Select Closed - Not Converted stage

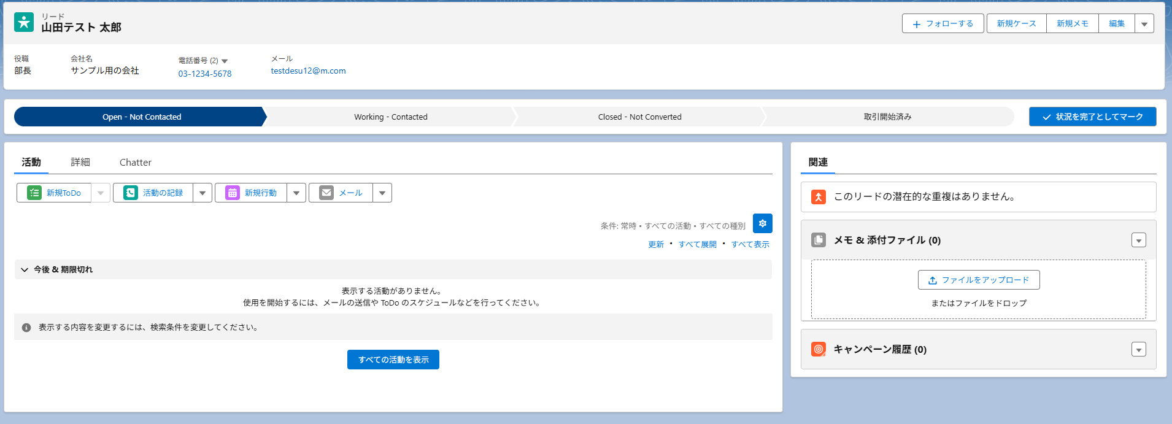coord(640,117)
